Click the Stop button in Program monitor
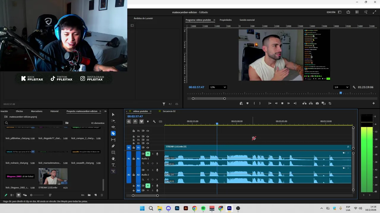This screenshot has width=380, height=213. click(x=282, y=103)
